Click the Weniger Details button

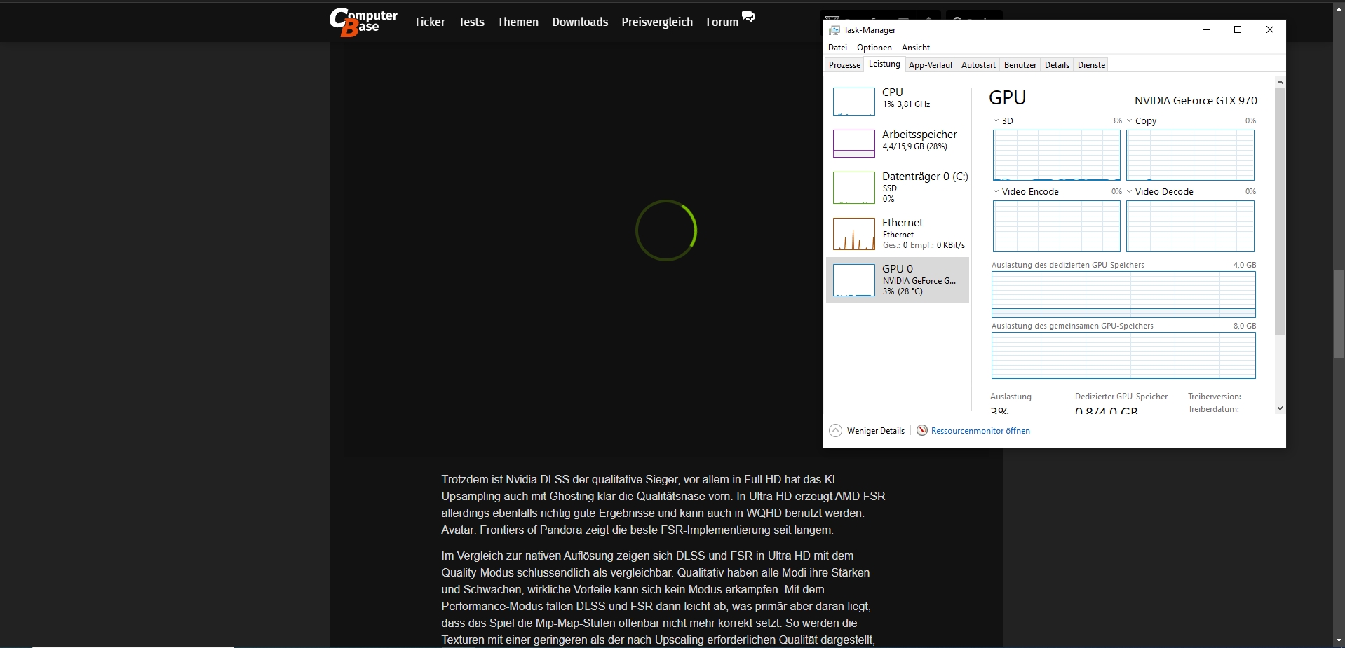[867, 431]
